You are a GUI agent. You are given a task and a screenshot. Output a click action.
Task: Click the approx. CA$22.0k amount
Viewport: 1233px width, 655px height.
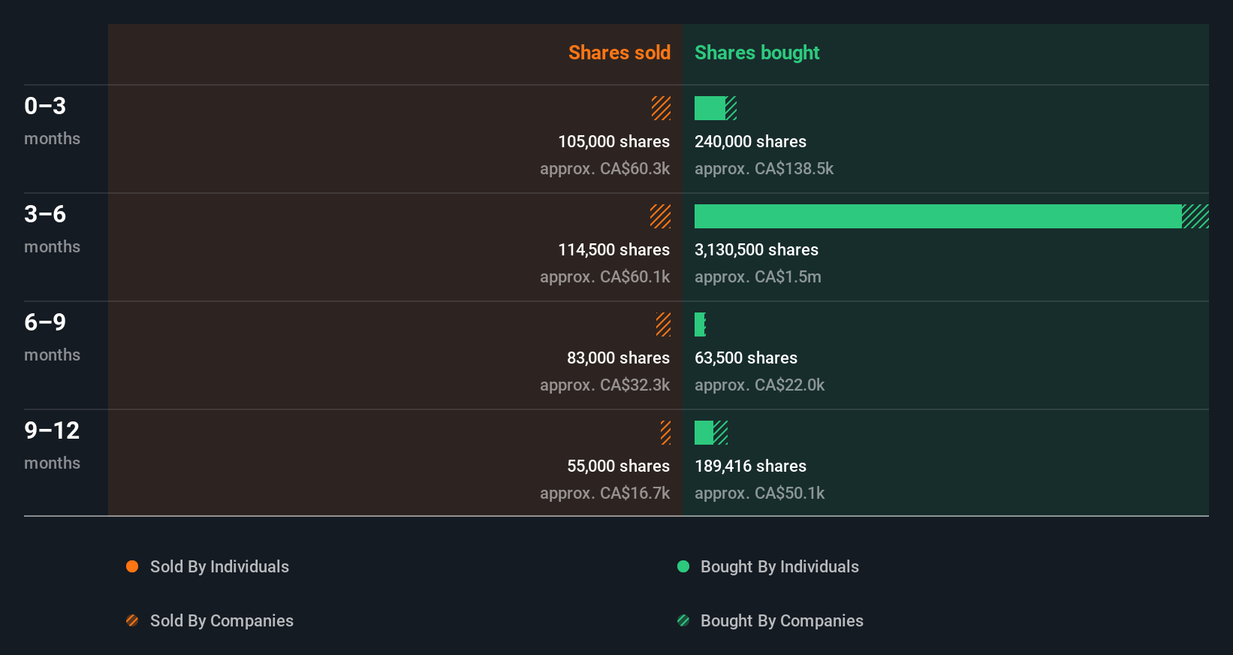(x=759, y=385)
